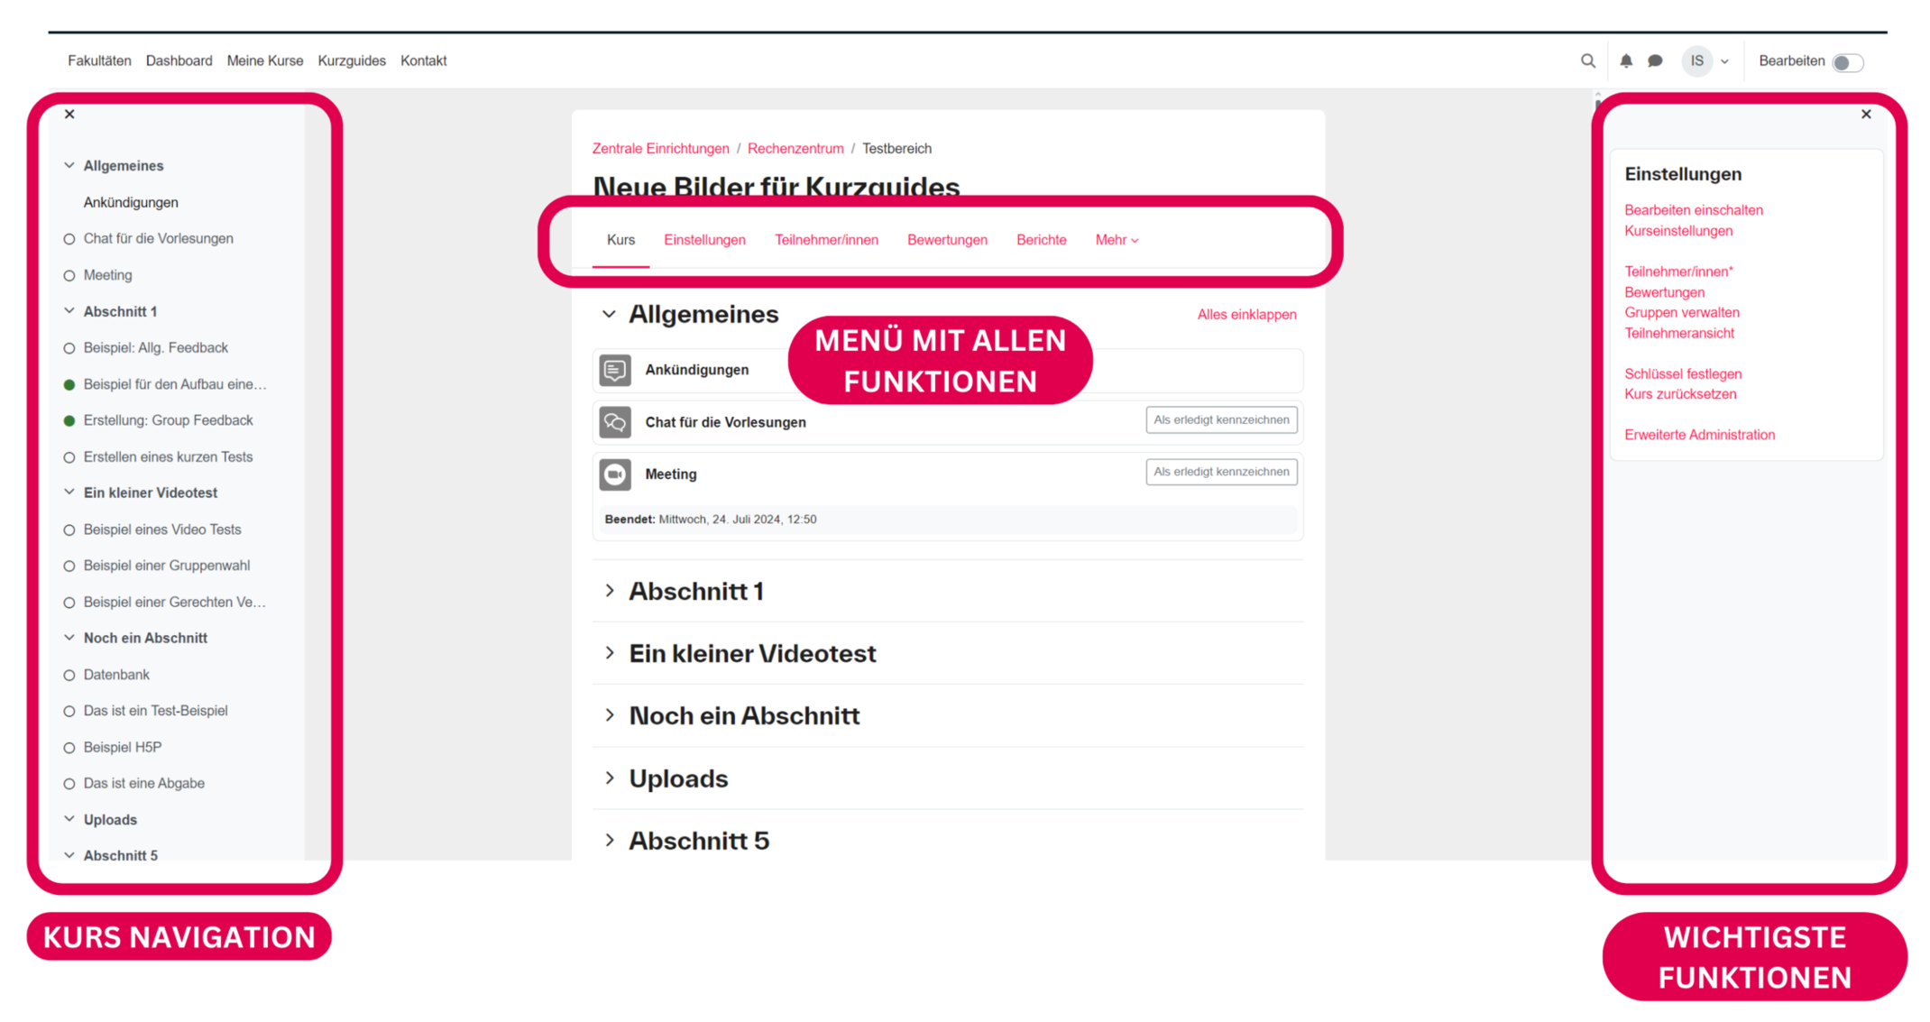Click the notifications bell icon

pyautogui.click(x=1626, y=60)
